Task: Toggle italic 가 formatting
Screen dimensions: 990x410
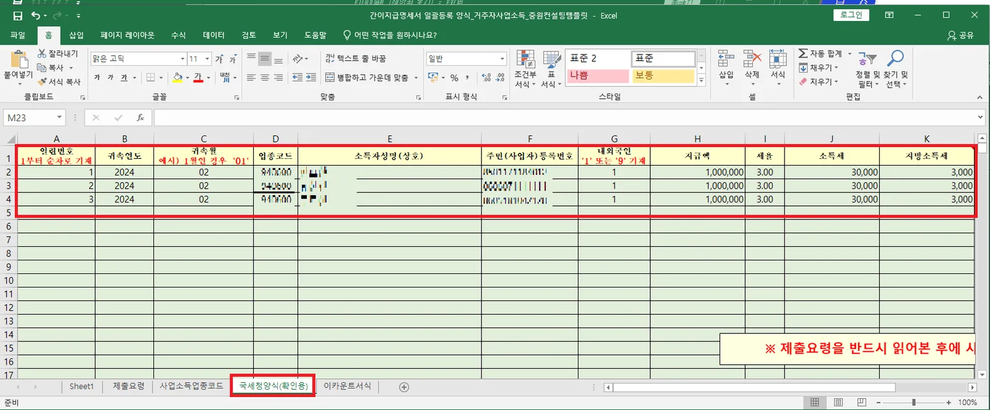Action: tap(110, 77)
